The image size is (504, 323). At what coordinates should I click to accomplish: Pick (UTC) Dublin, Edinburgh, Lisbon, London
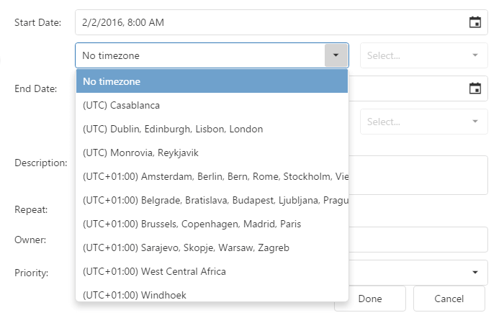pos(212,129)
